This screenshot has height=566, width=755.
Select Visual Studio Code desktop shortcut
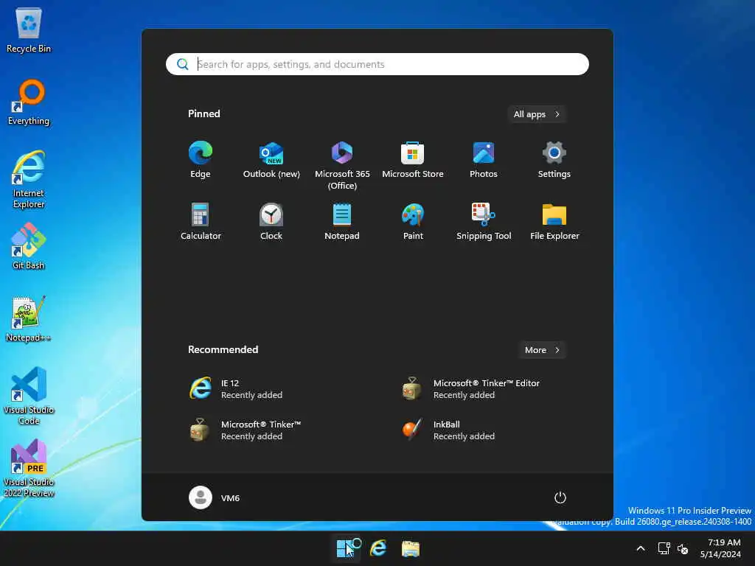tap(29, 396)
